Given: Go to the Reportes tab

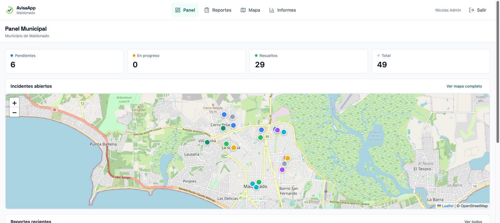Looking at the screenshot, I should click(218, 10).
